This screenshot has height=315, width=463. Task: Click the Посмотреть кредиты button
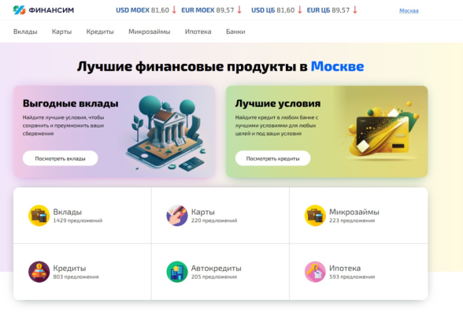click(272, 158)
